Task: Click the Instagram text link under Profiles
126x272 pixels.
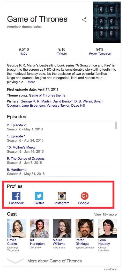Action: (x=62, y=203)
